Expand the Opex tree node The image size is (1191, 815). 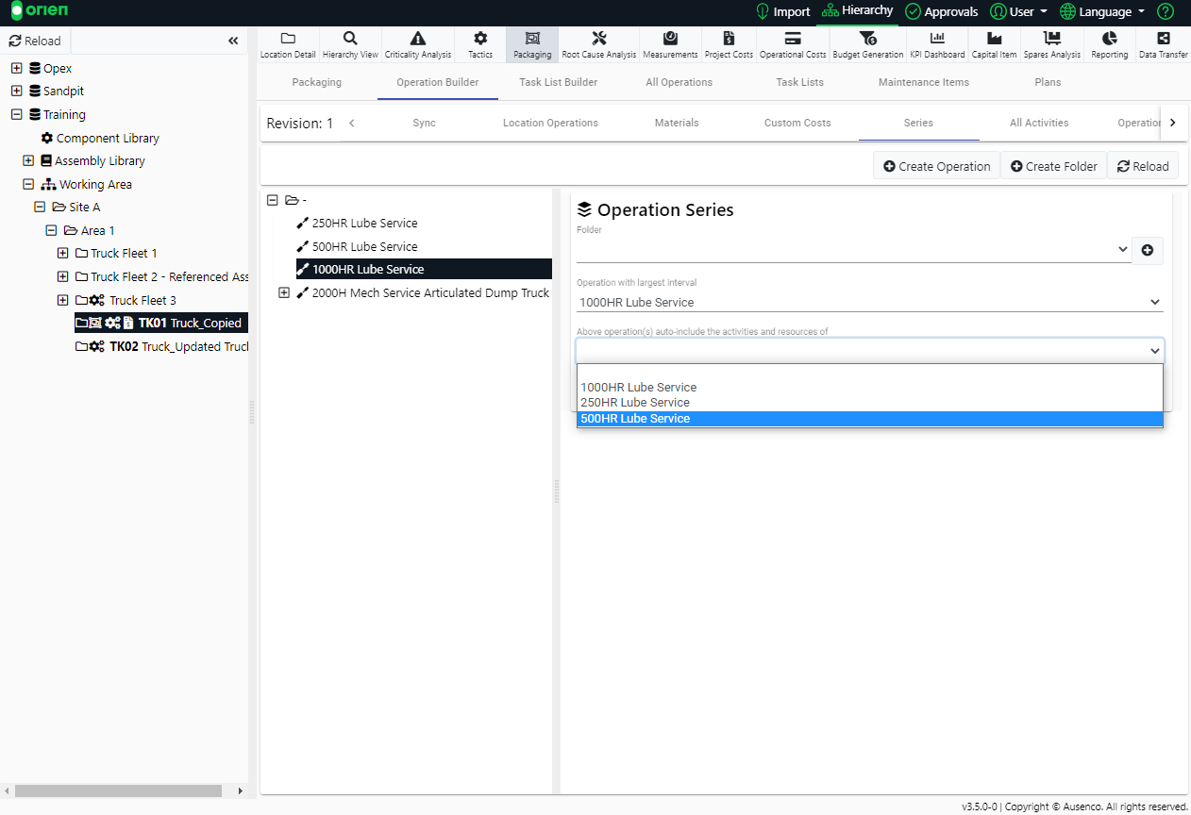[x=17, y=68]
